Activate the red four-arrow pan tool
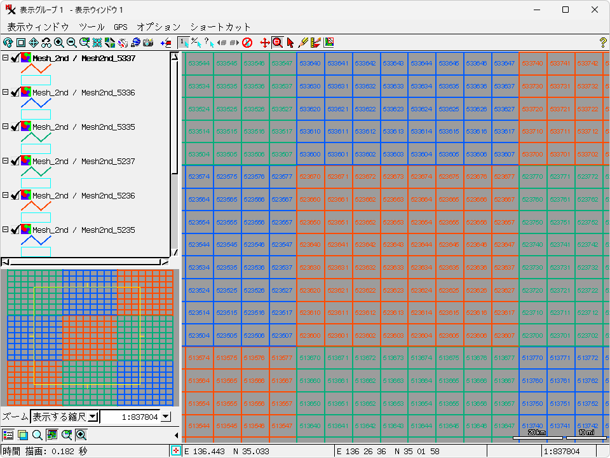The width and height of the screenshot is (610, 458). pos(265,43)
